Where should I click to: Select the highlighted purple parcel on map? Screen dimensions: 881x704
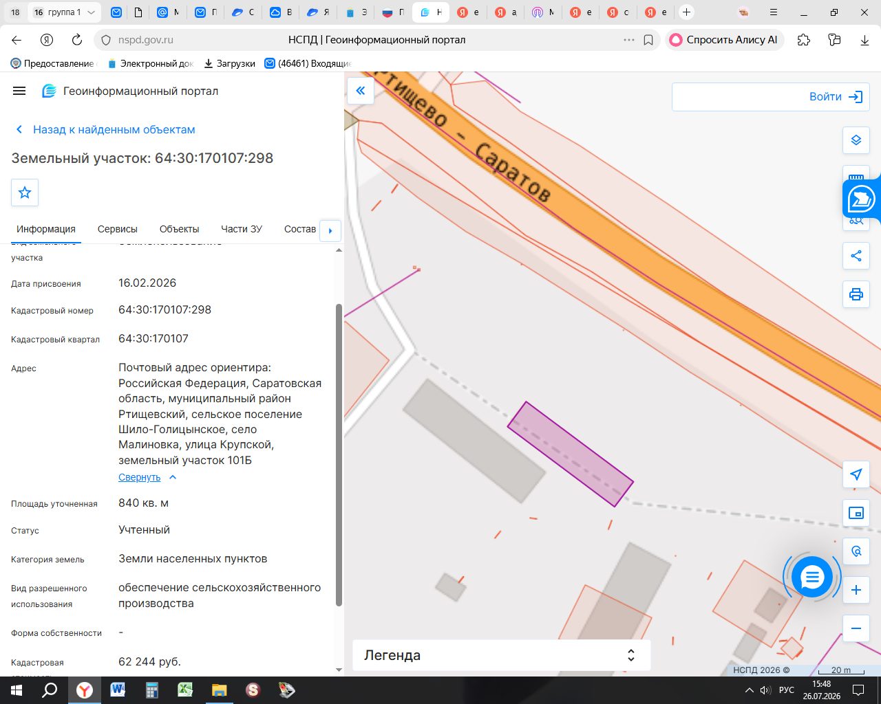pyautogui.click(x=571, y=454)
